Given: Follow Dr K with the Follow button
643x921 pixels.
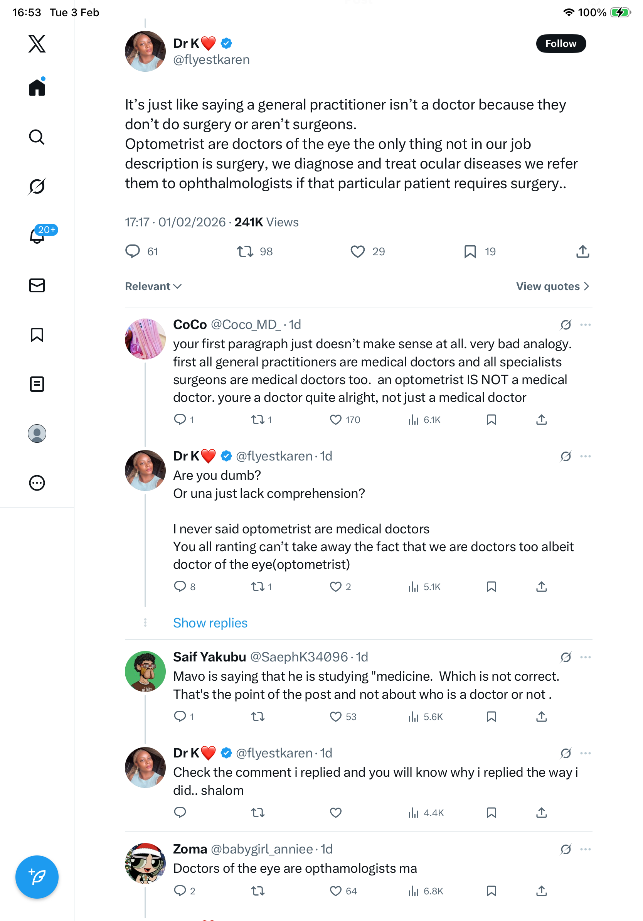Looking at the screenshot, I should click(561, 44).
